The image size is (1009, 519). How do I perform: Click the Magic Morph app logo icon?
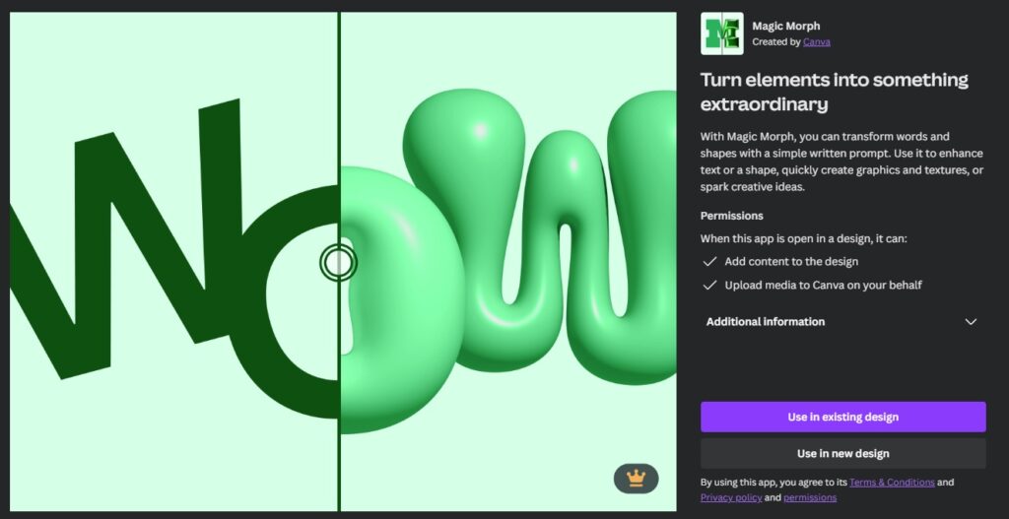[x=721, y=33]
